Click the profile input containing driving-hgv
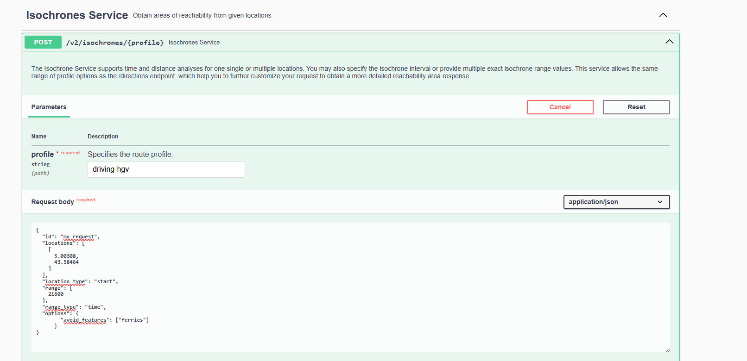The image size is (747, 361). click(166, 169)
